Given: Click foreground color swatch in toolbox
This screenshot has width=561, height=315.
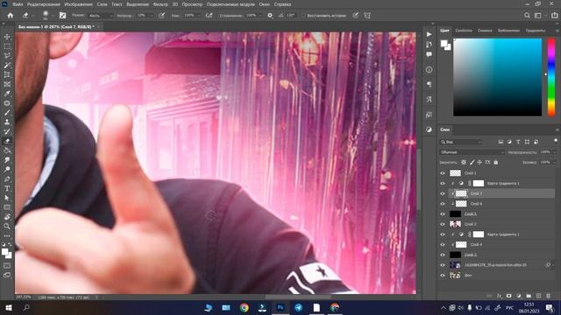Looking at the screenshot, I should 4,252.
